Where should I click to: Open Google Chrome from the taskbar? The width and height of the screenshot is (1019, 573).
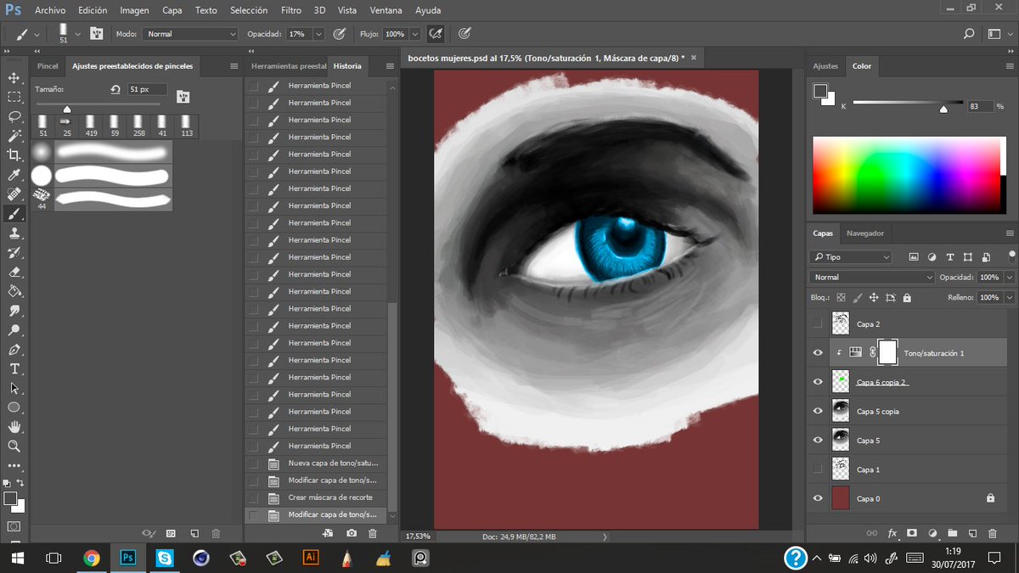tap(92, 558)
